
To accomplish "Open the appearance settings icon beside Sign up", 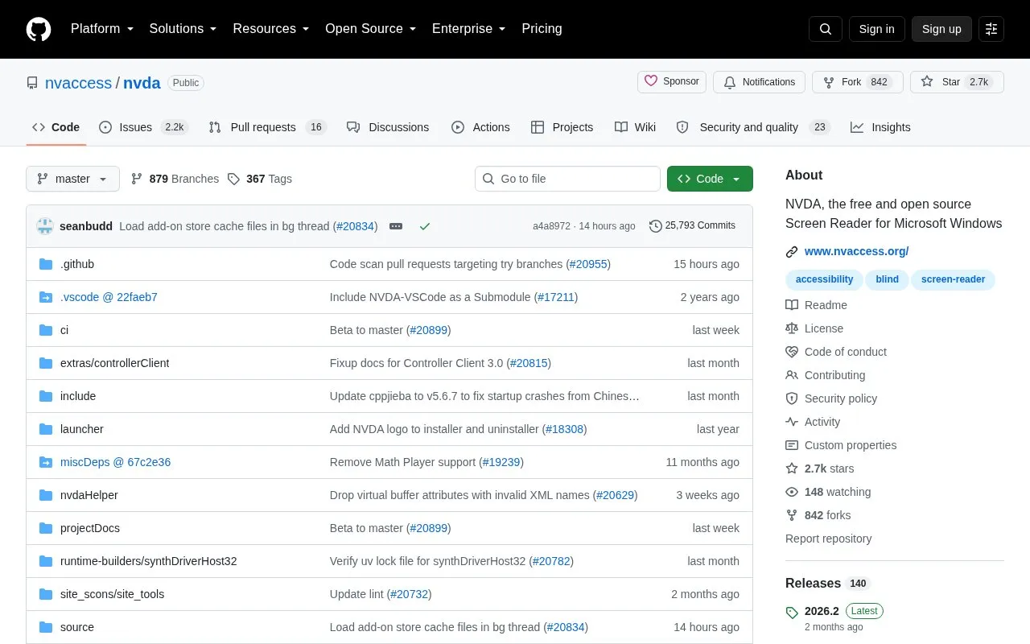I will pos(991,29).
